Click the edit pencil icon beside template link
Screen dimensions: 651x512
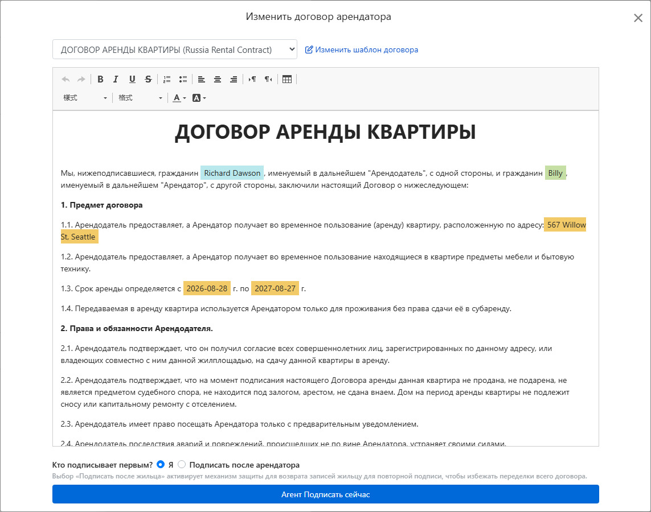pos(309,49)
